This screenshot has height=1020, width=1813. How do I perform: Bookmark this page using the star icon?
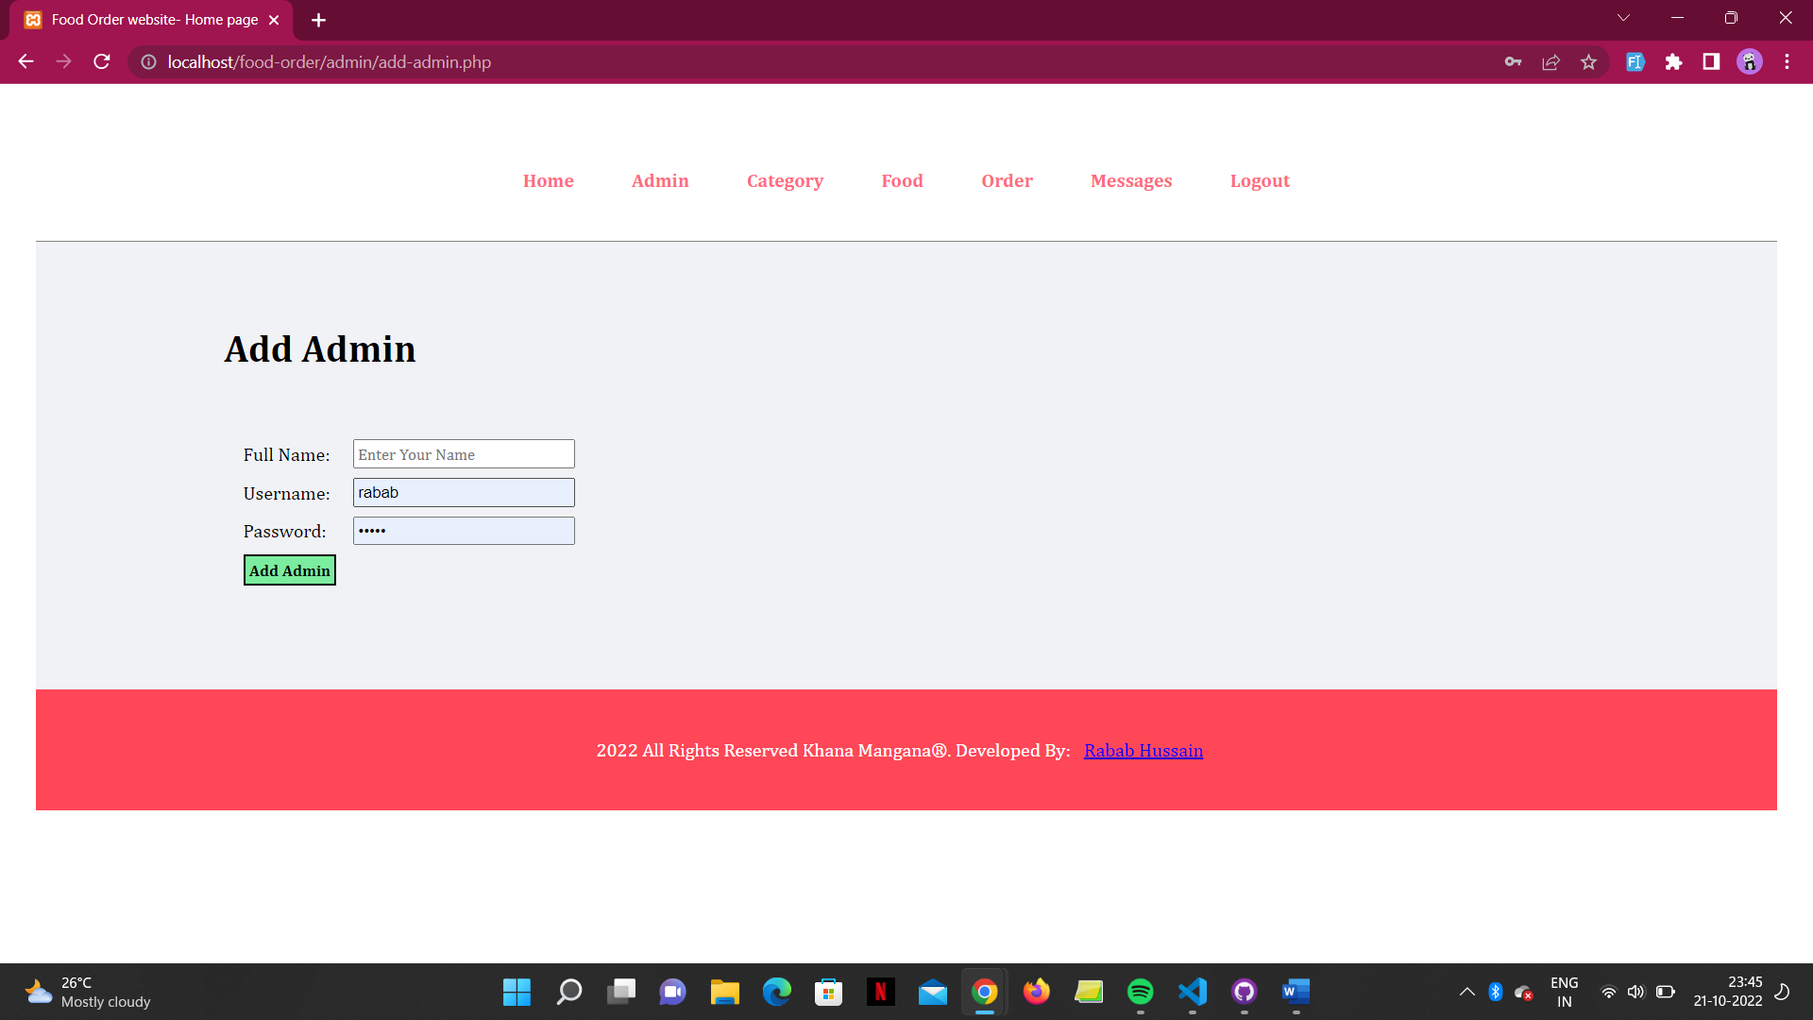pyautogui.click(x=1589, y=61)
